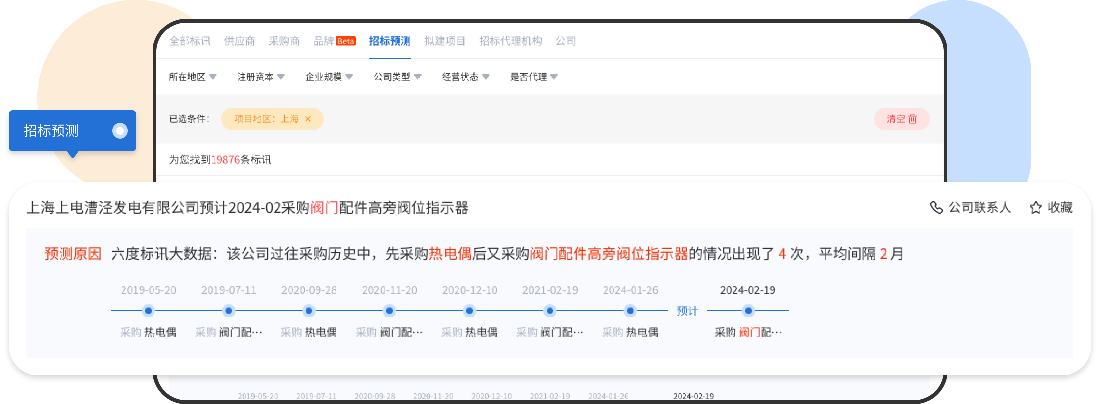Open the 拟建项目 tab

click(445, 41)
